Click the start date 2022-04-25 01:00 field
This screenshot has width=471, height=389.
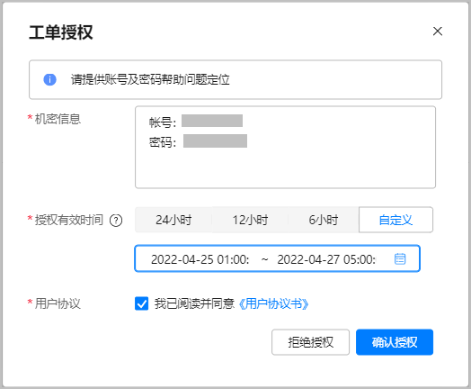200,259
